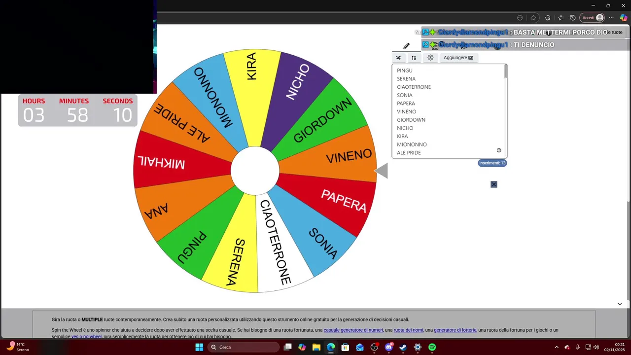631x355 pixels.
Task: Select CIAOTERRONE in the entries list
Action: [414, 87]
